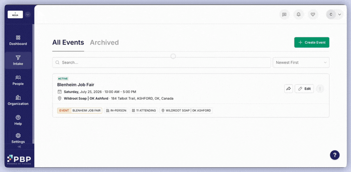The image size is (351, 172).
Task: Open the Settings gear section
Action: (18, 138)
